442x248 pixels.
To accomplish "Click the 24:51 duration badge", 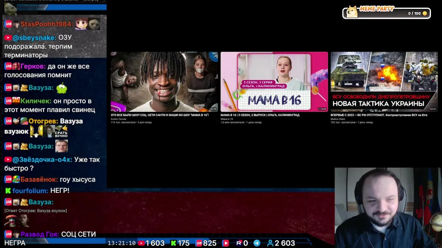I will (433, 109).
